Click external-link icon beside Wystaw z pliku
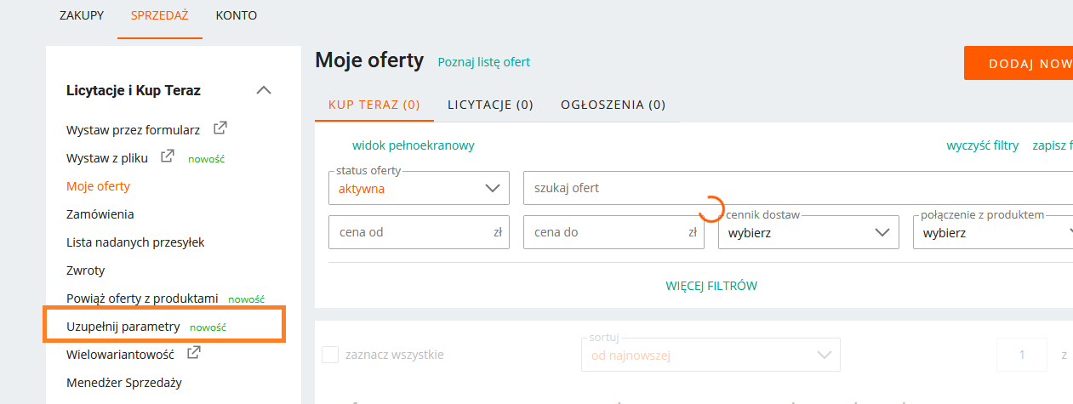This screenshot has width=1073, height=404. [x=168, y=156]
